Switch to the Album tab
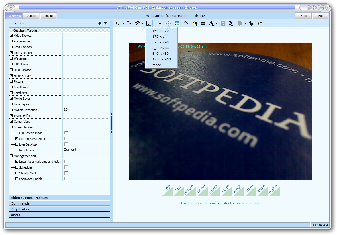The image size is (337, 235). click(32, 16)
